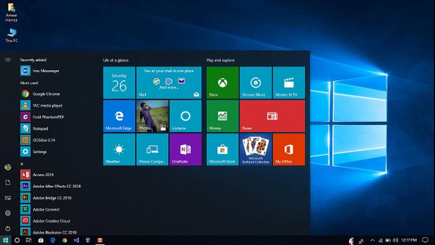Click the Recently added heading

[x=33, y=60]
